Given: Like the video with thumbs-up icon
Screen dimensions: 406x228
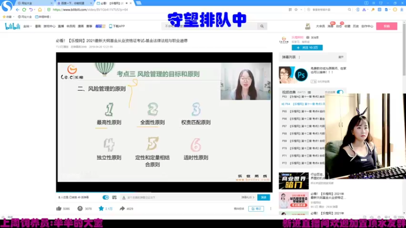Looking at the screenshot, I should tap(59, 208).
